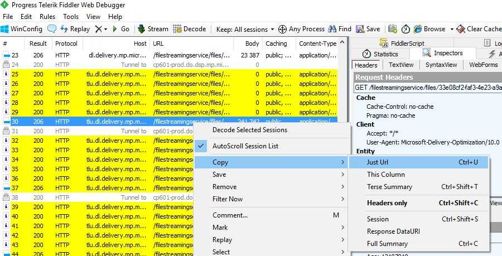The image size is (502, 256).
Task: Click the Any Process target icon
Action: click(x=283, y=29)
